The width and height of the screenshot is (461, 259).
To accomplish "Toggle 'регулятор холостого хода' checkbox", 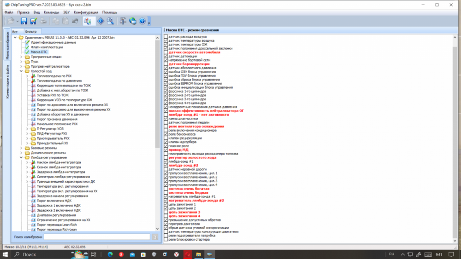I will click(x=166, y=157).
